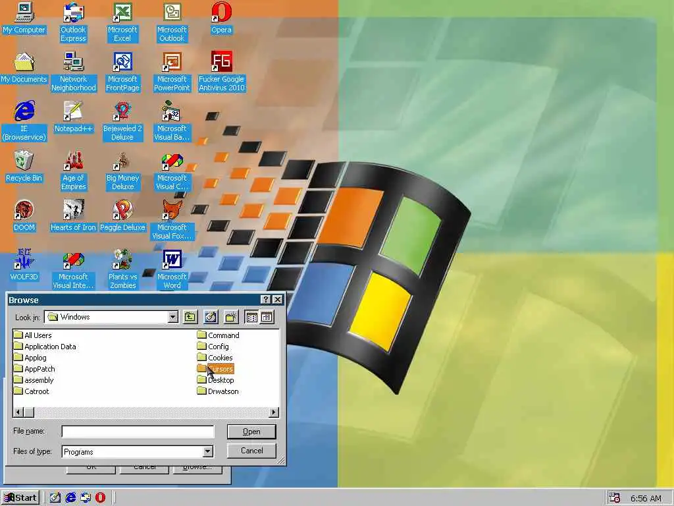Click the file list right scroll arrow

[x=274, y=412]
